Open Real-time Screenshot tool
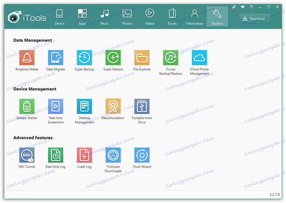Viewport: 286px width, 203px height. (56, 106)
